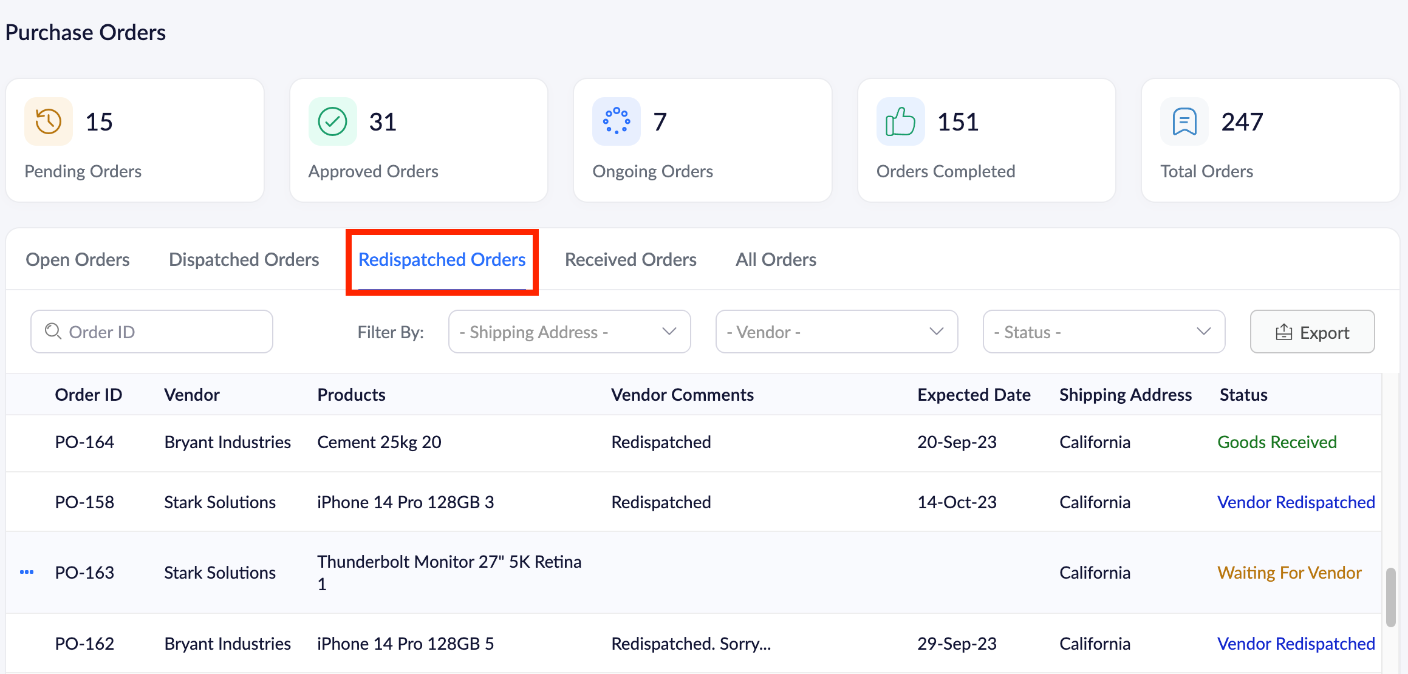Click the Pending Orders clock icon
This screenshot has width=1408, height=674.
click(x=49, y=121)
